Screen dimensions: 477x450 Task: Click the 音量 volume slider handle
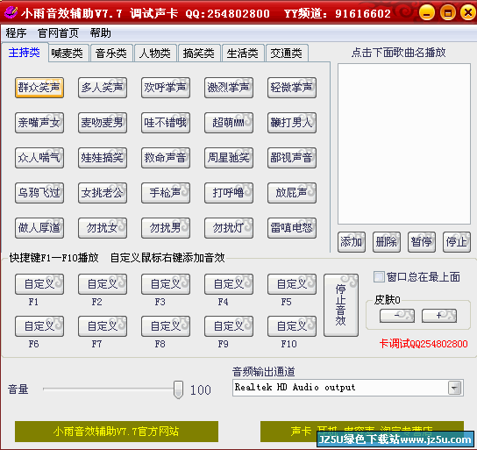pos(178,389)
